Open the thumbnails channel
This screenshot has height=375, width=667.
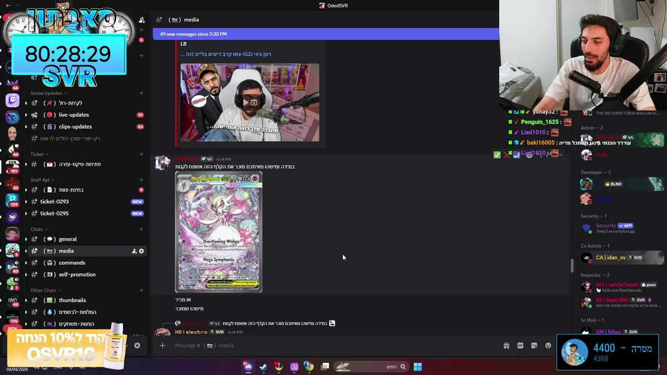point(87,300)
